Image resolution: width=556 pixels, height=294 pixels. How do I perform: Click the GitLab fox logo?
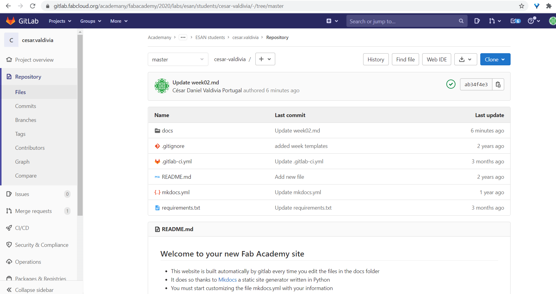point(11,21)
